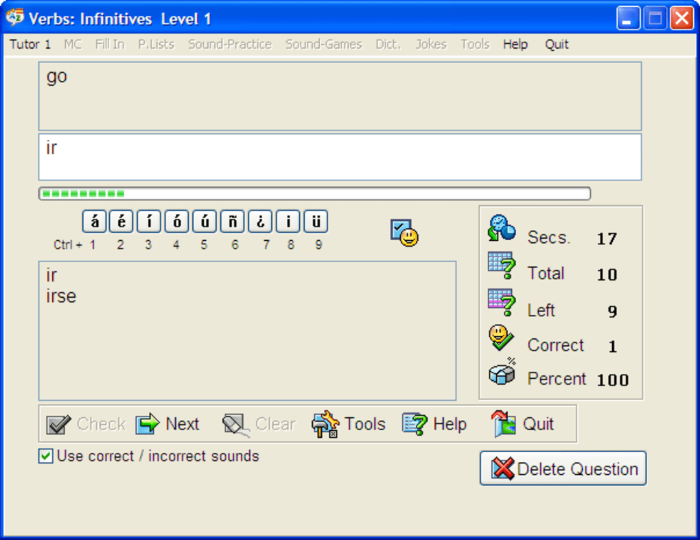
Task: Click the answers list showing ir and irse
Action: point(247,330)
